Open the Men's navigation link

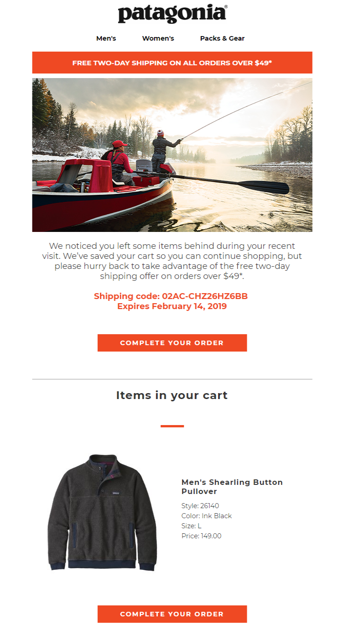pyautogui.click(x=106, y=38)
